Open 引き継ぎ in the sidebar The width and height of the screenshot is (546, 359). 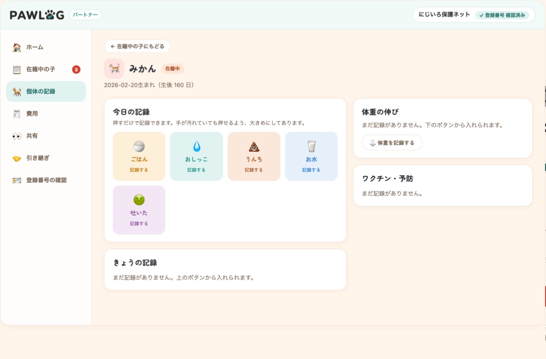[46, 158]
